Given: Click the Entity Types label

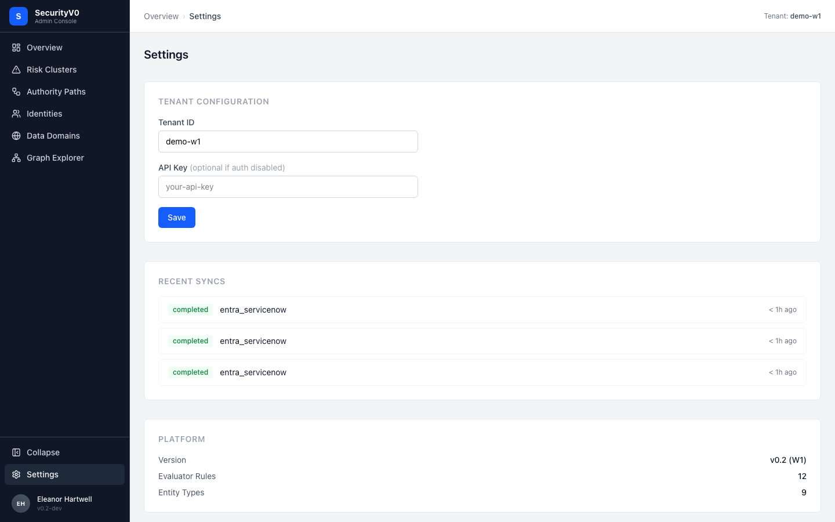Looking at the screenshot, I should (x=181, y=492).
